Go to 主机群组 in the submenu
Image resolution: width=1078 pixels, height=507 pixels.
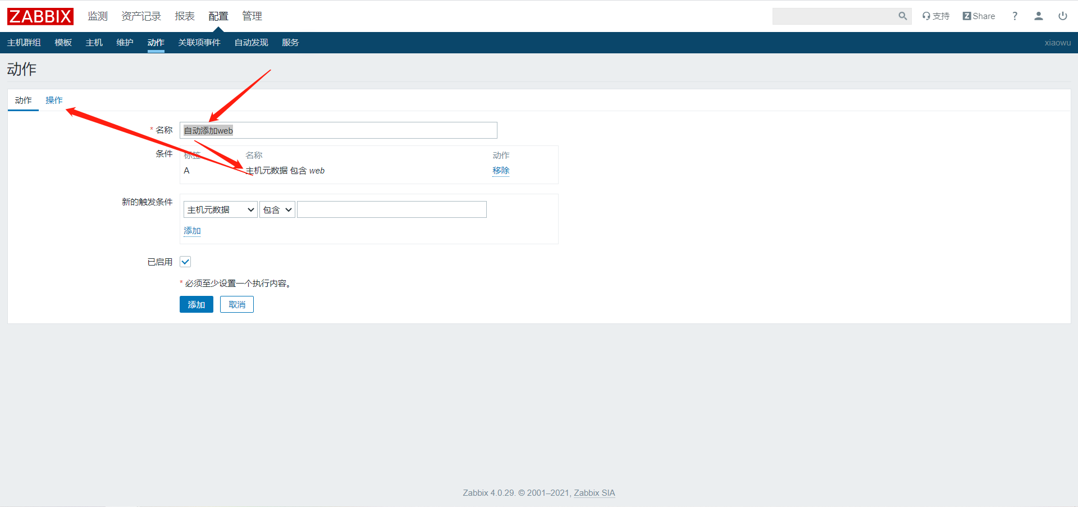(x=24, y=43)
